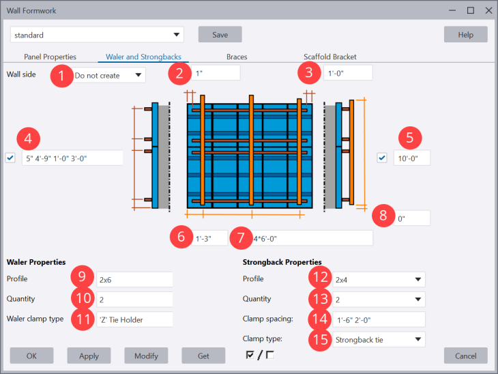Click the OK button
This screenshot has height=374, width=498.
[31, 356]
